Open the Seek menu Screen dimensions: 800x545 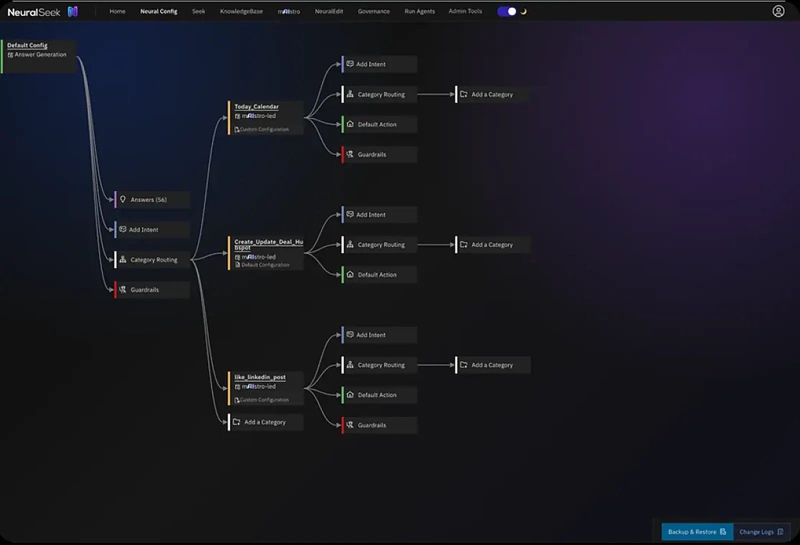198,11
